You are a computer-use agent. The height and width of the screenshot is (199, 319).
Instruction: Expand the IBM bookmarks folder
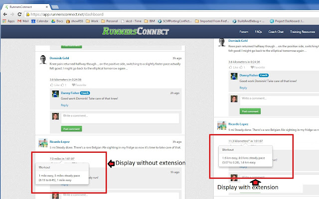coord(150,21)
